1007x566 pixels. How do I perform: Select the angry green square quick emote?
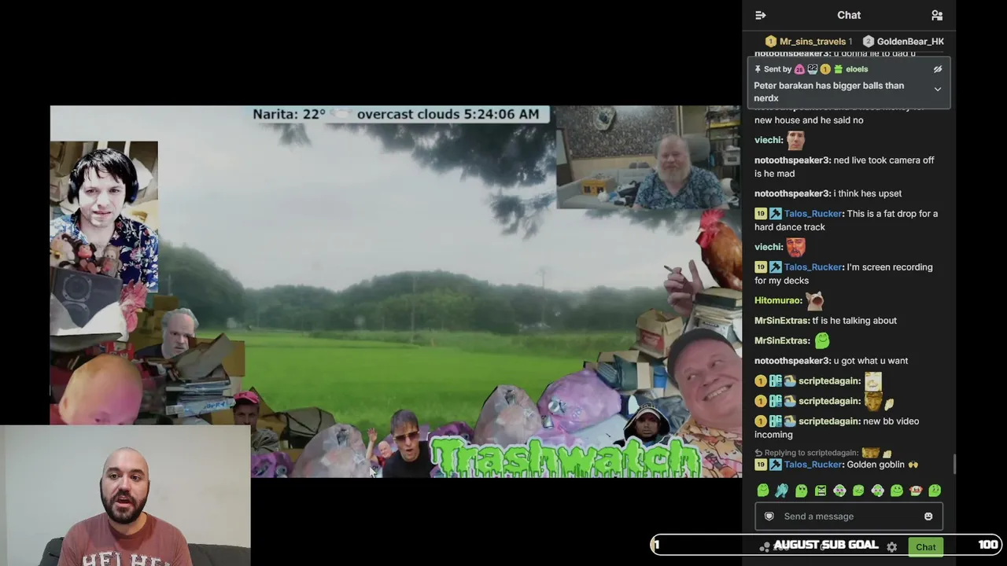click(x=820, y=491)
